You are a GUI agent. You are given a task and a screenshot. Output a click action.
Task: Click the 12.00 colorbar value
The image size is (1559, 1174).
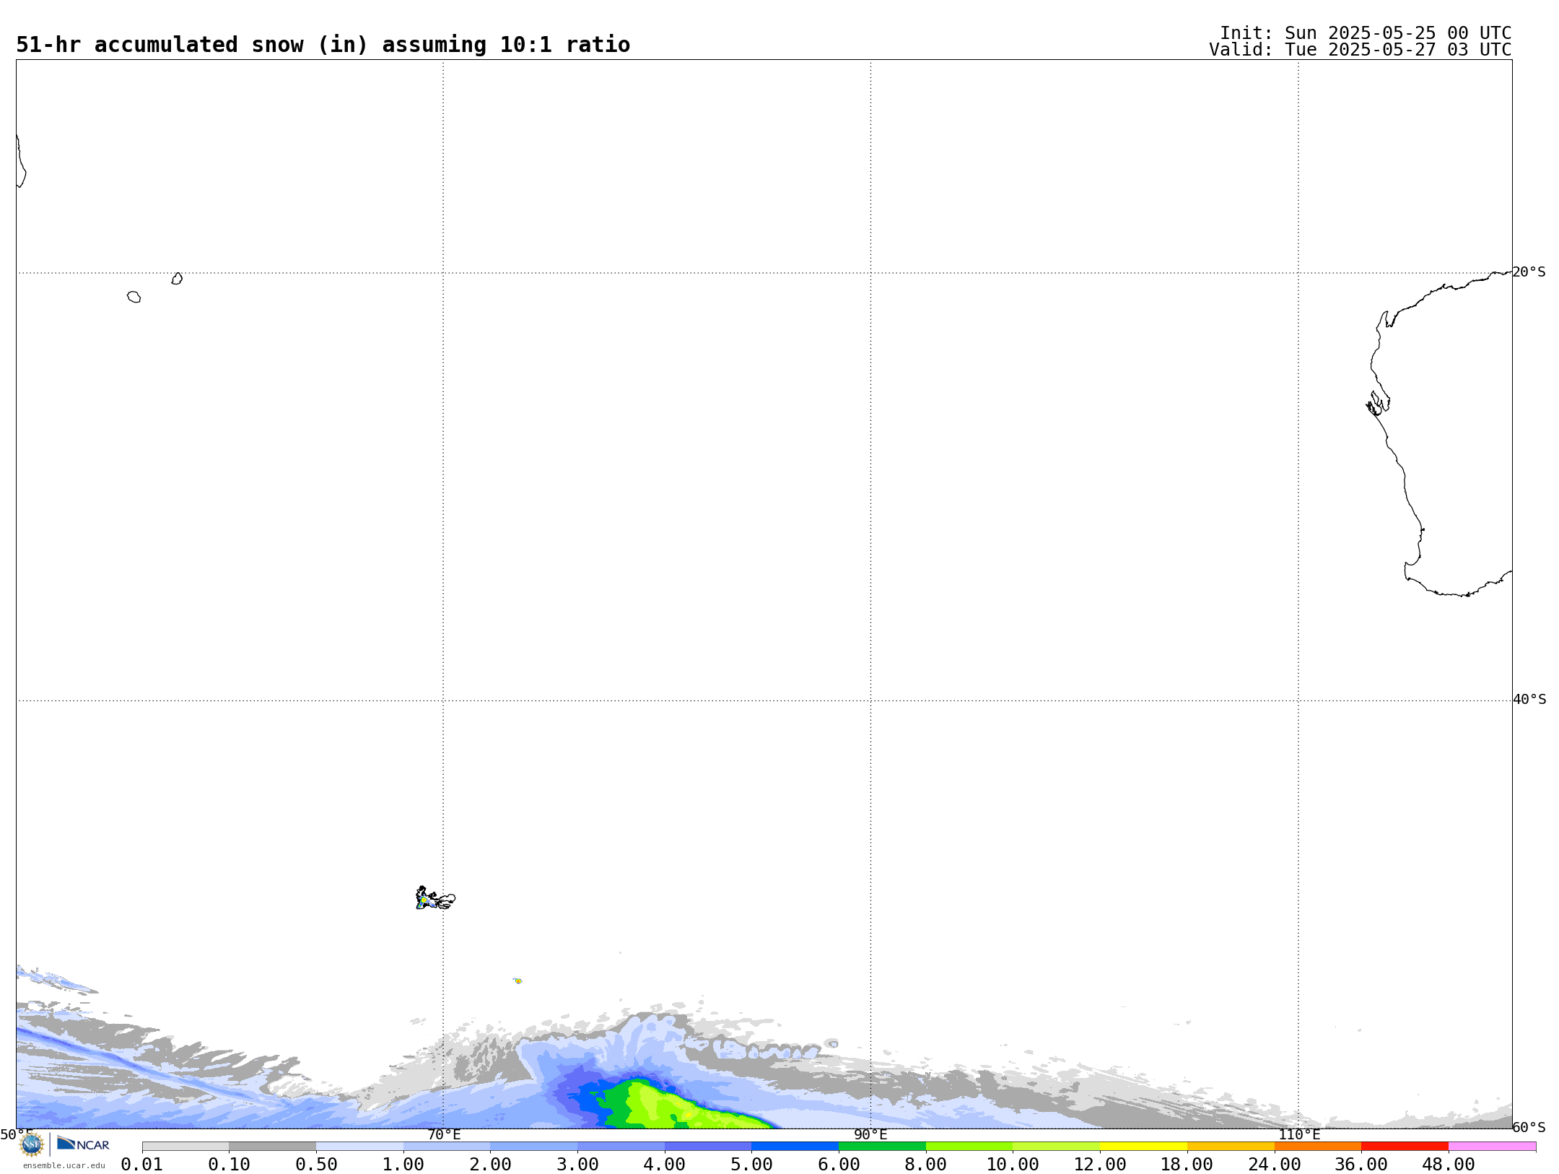[x=1100, y=1165]
